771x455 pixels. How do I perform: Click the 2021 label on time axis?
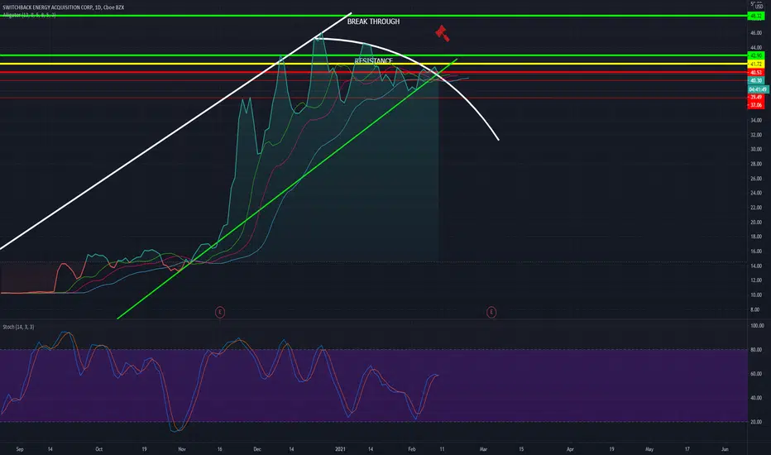click(340, 449)
